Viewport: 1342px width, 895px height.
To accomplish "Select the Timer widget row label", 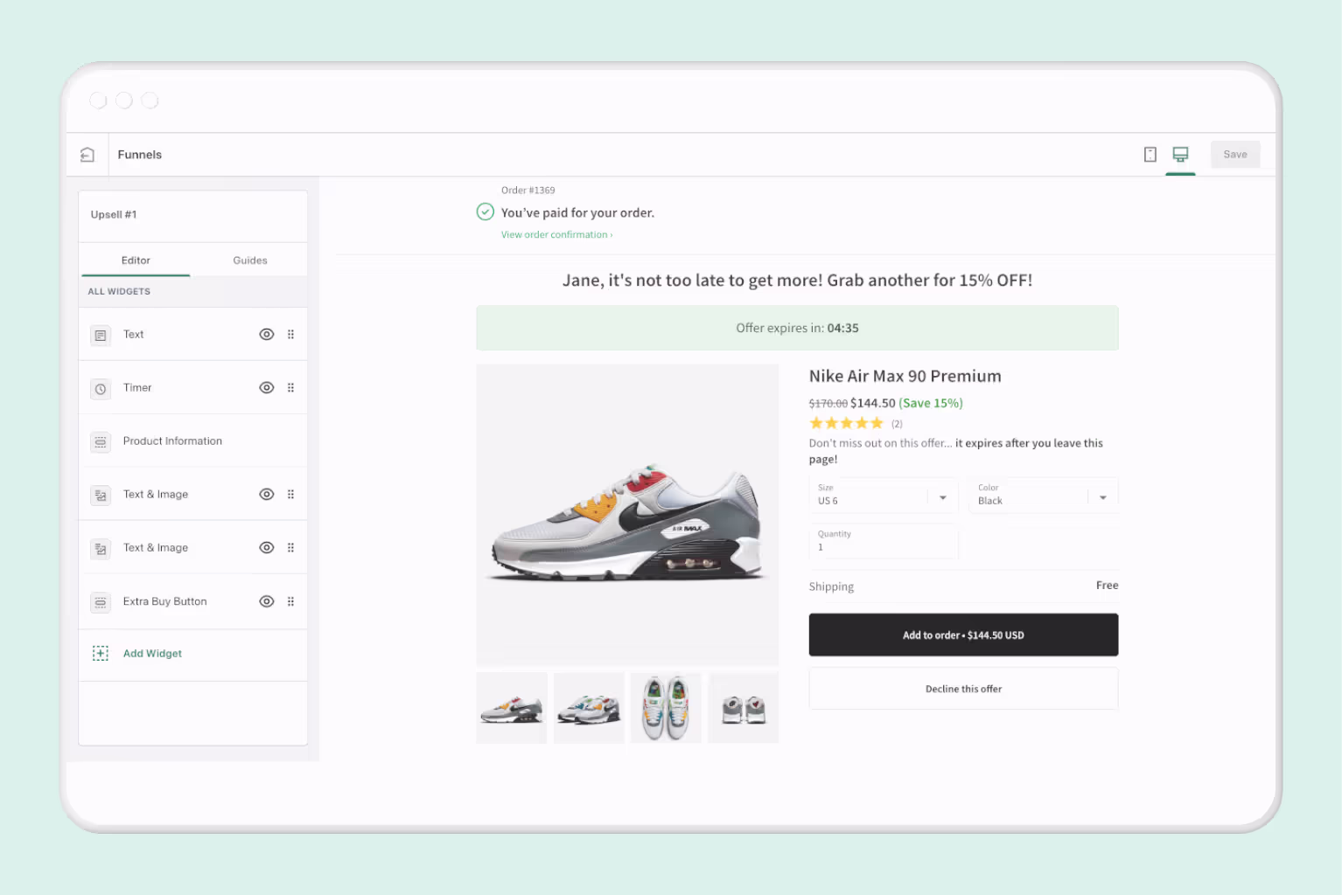I will [137, 388].
